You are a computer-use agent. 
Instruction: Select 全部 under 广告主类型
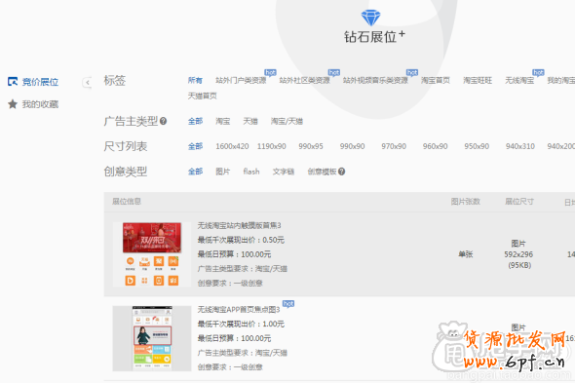click(195, 121)
